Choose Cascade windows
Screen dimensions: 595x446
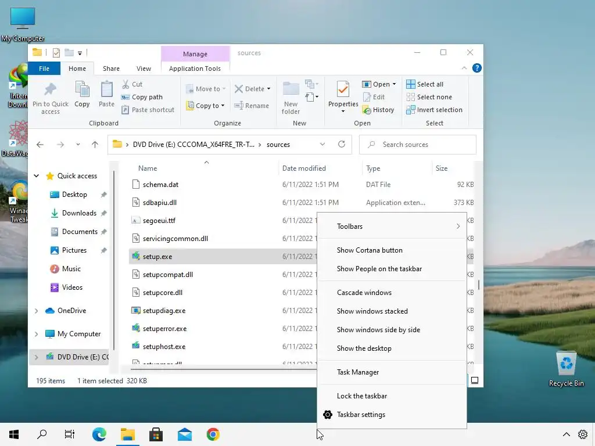click(x=392, y=293)
